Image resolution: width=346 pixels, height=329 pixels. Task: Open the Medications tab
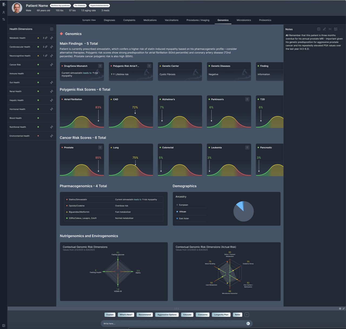click(150, 20)
